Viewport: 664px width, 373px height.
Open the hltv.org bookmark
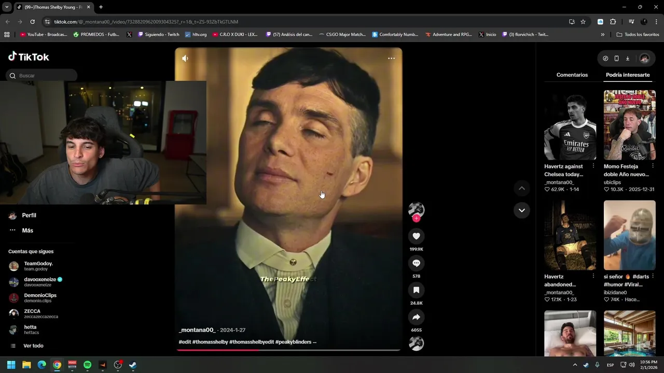tap(196, 35)
